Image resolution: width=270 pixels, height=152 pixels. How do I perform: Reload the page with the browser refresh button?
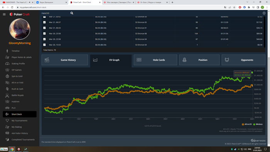[12, 7]
